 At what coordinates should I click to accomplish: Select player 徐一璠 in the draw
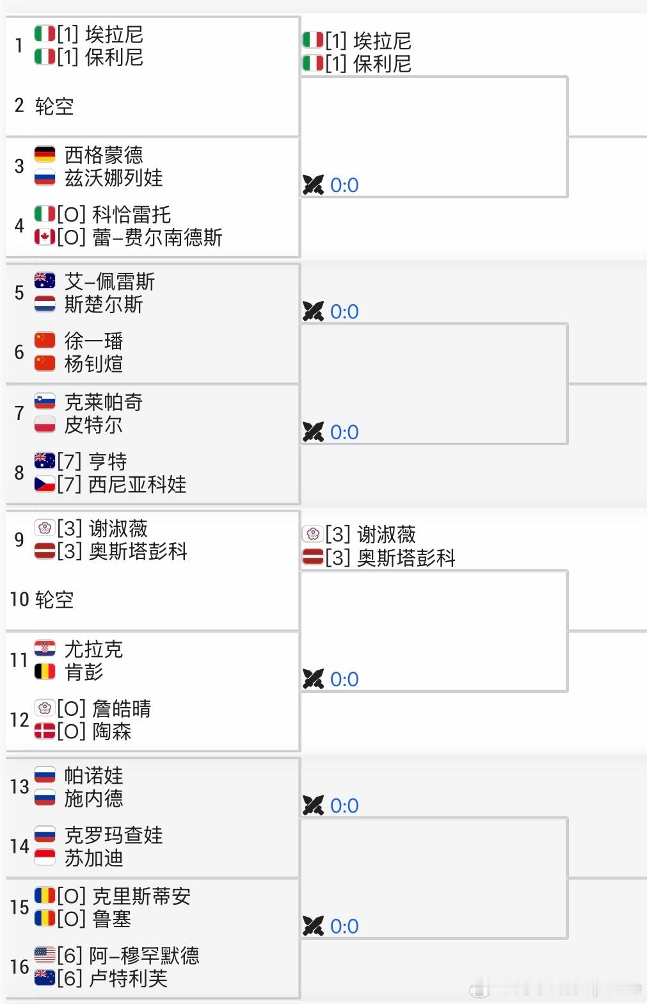coord(93,341)
